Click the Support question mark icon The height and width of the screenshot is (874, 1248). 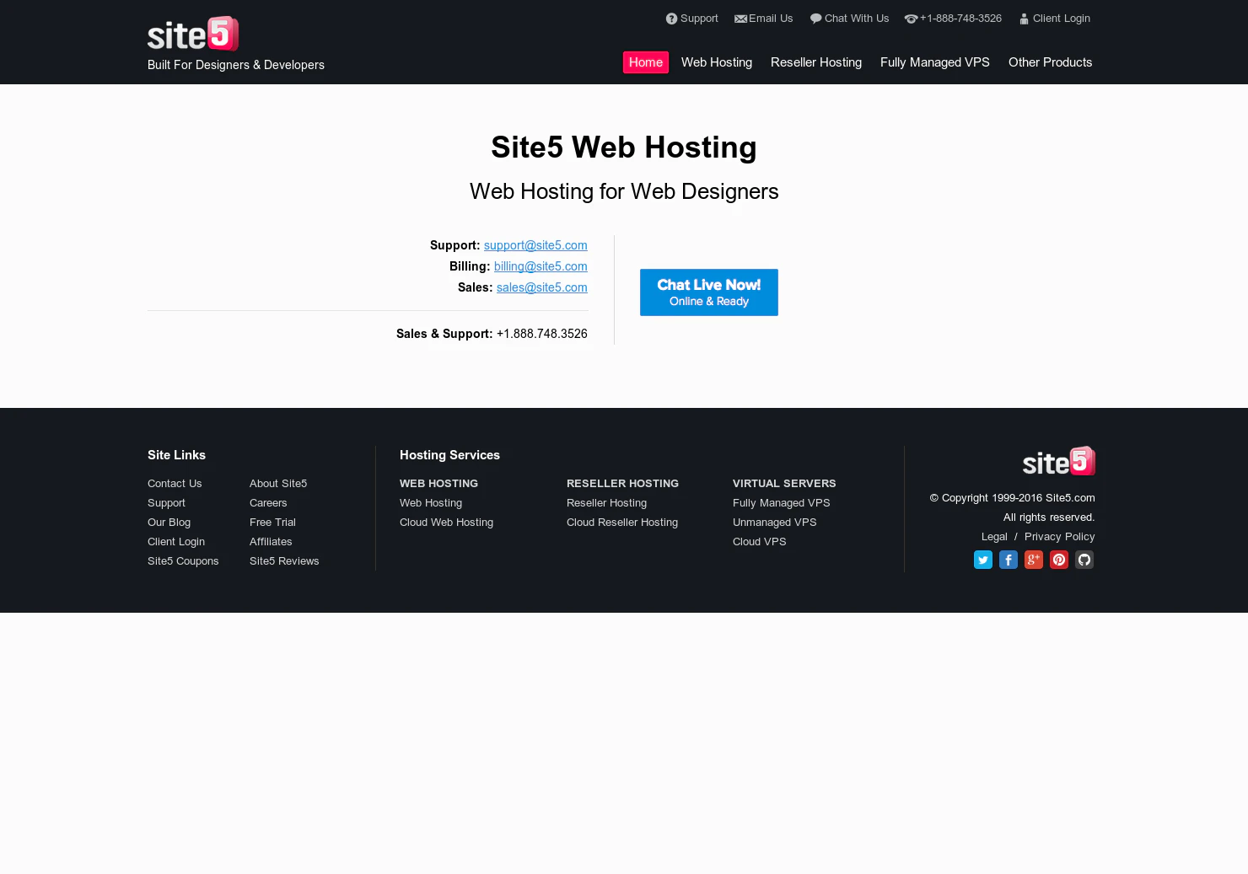(x=671, y=19)
